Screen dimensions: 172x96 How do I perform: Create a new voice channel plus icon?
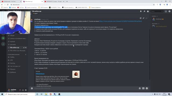[26, 54]
